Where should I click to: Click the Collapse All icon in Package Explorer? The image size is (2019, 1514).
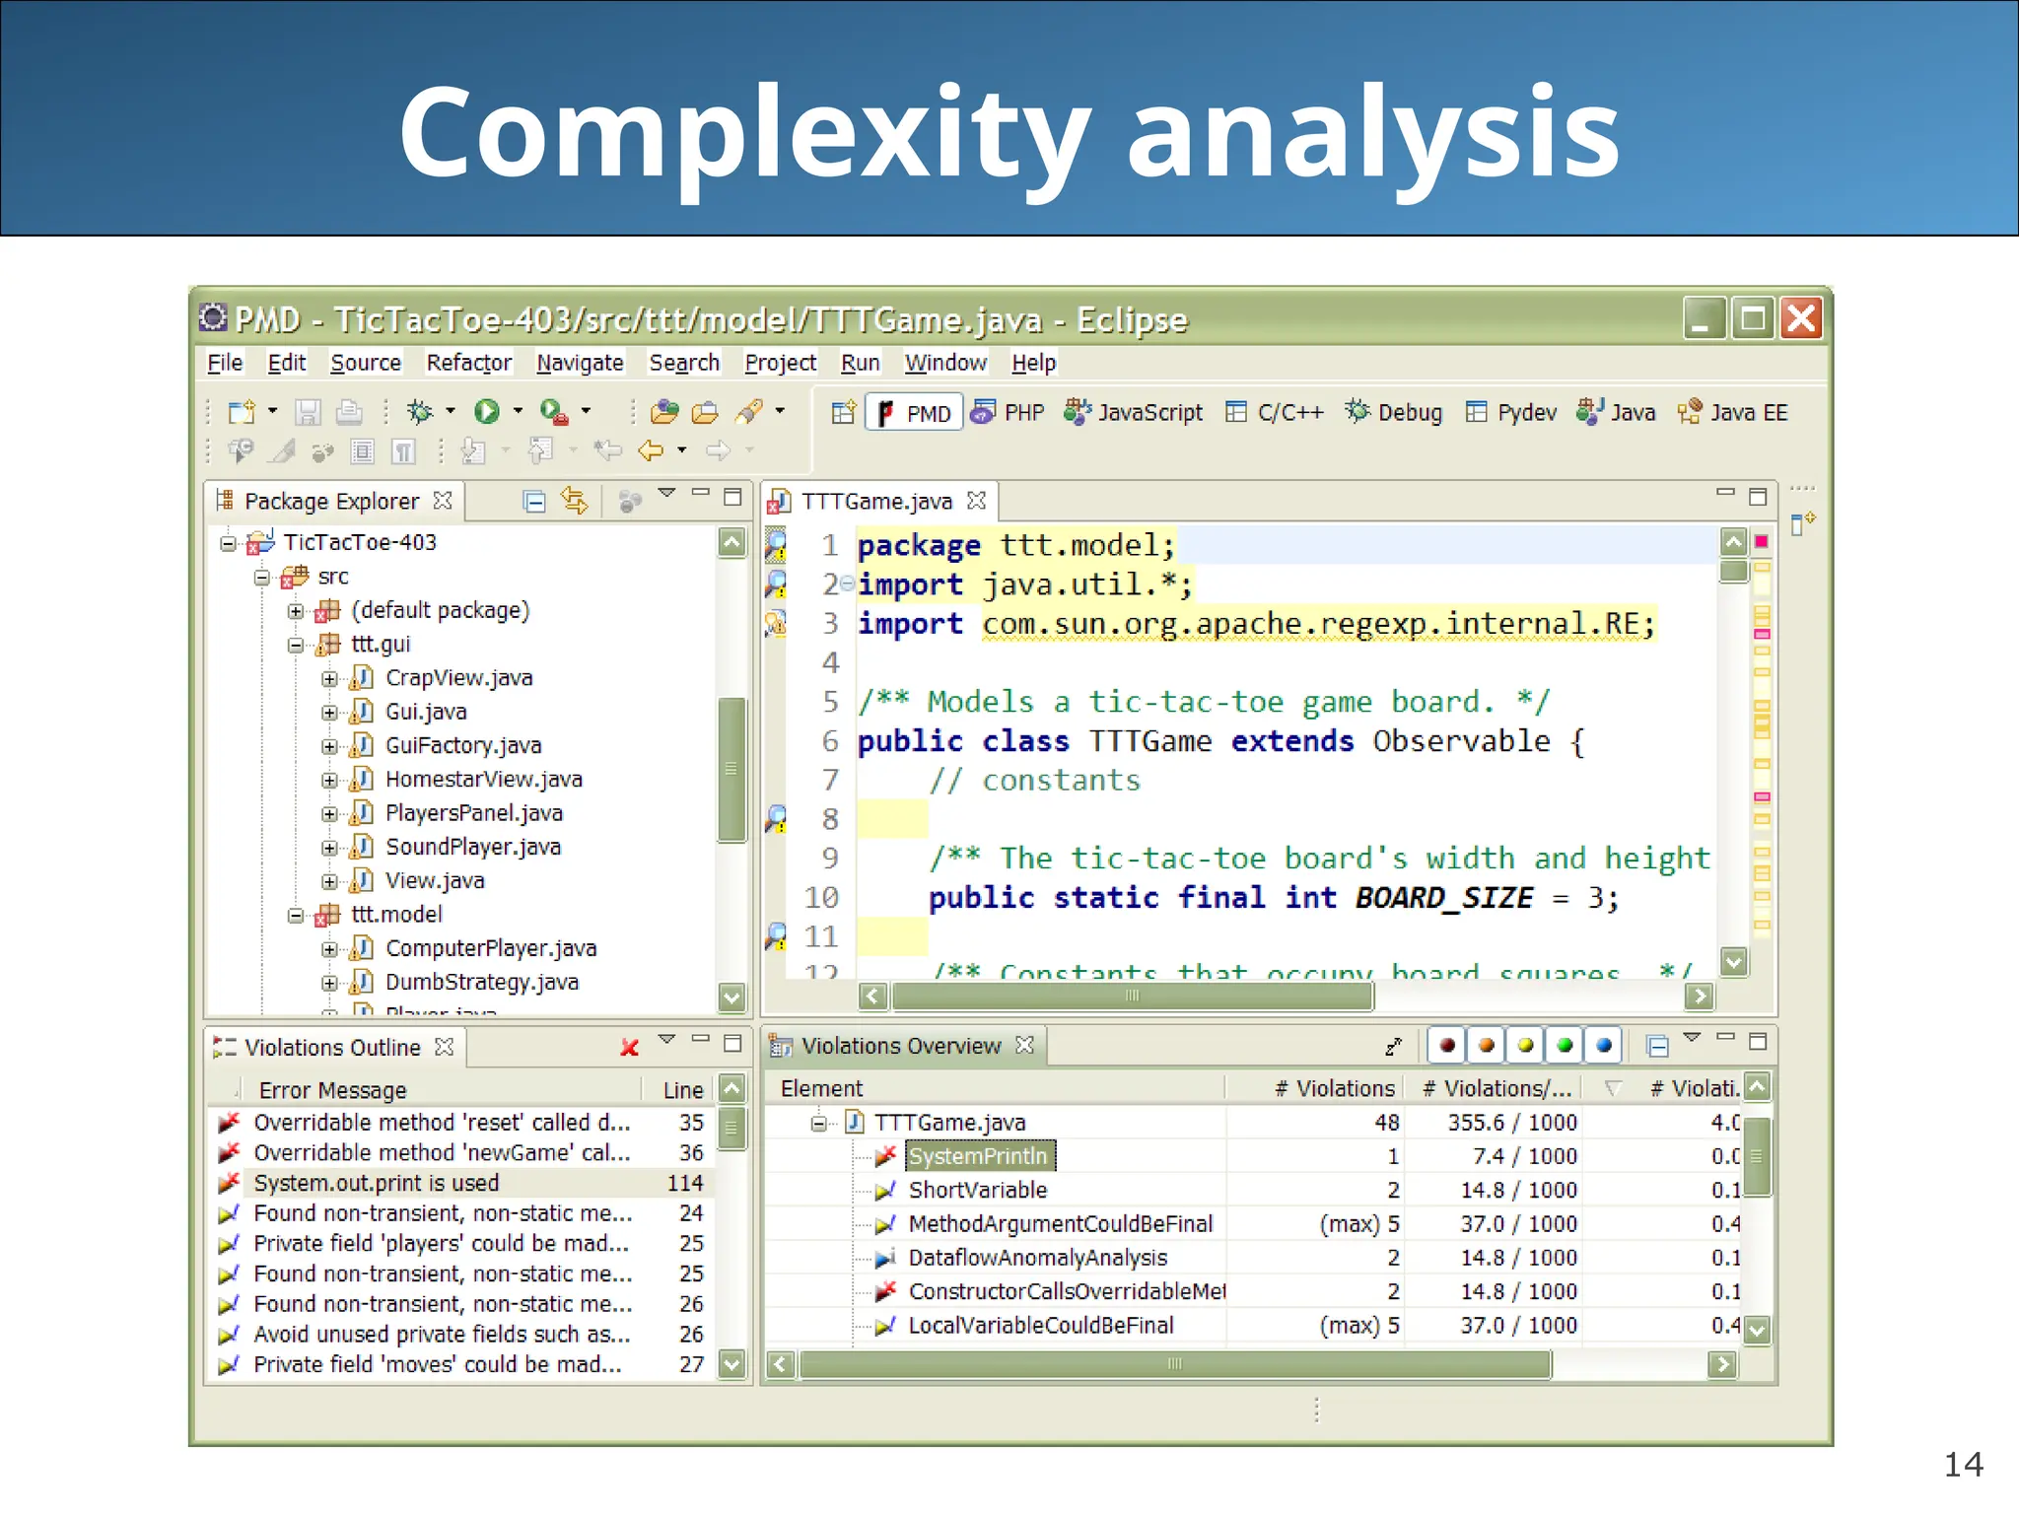[534, 502]
